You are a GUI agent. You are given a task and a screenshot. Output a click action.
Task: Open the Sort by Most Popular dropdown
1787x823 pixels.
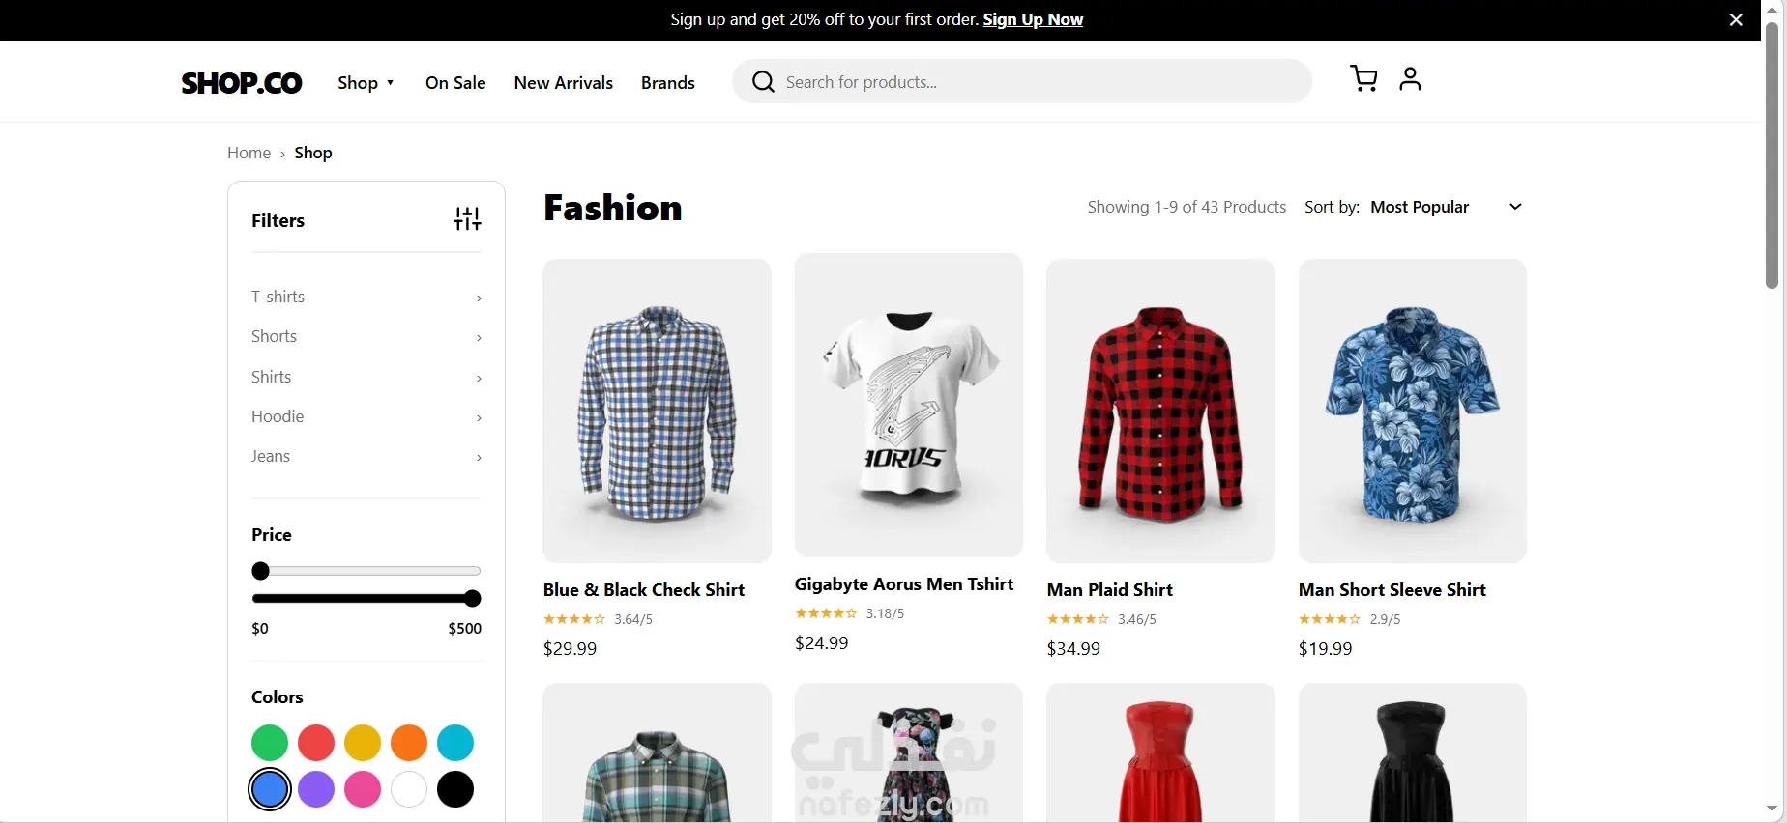coord(1446,207)
